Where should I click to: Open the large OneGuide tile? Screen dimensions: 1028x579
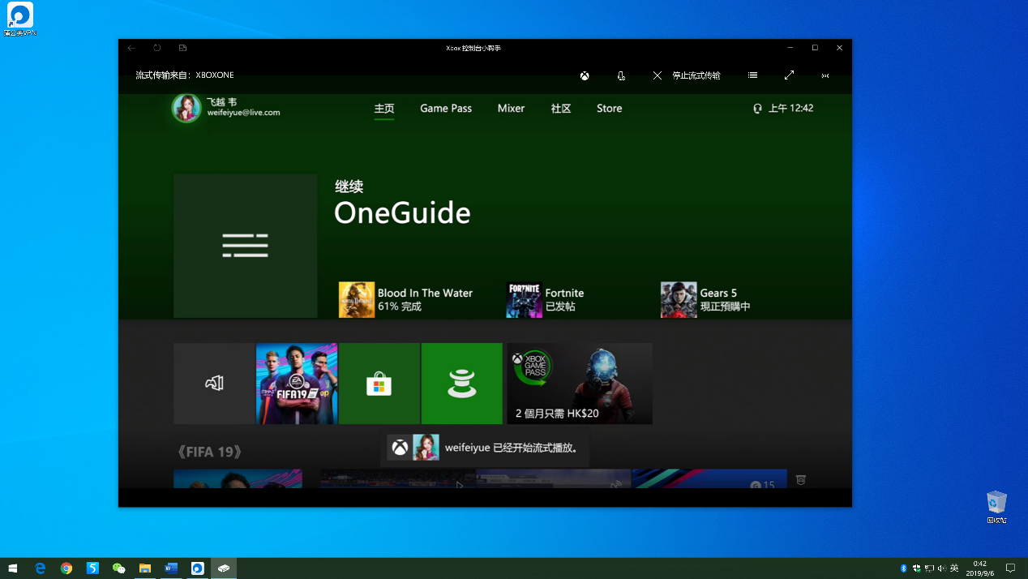(246, 246)
